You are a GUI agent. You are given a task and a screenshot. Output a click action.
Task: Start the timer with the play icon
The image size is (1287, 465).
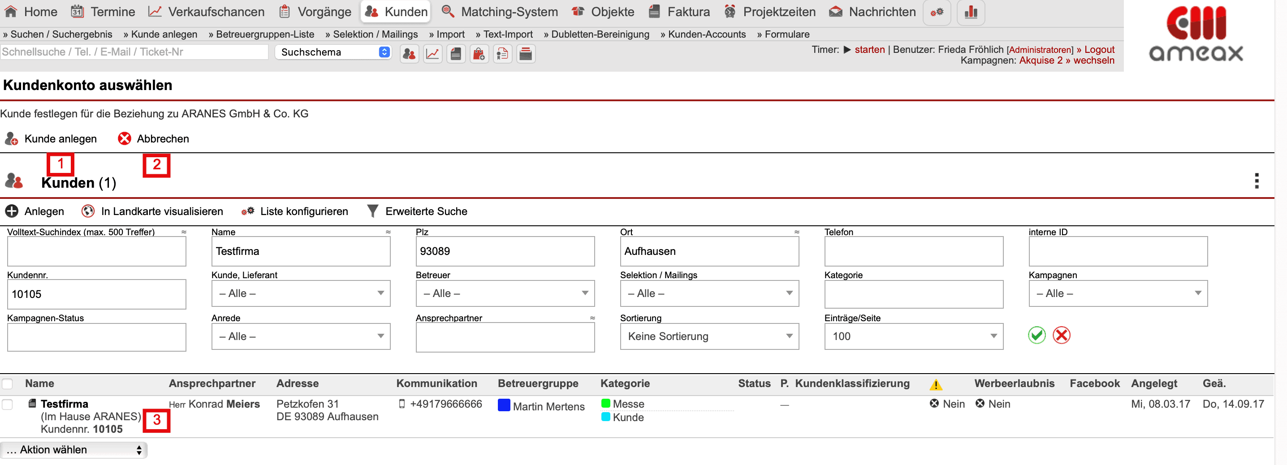(847, 49)
